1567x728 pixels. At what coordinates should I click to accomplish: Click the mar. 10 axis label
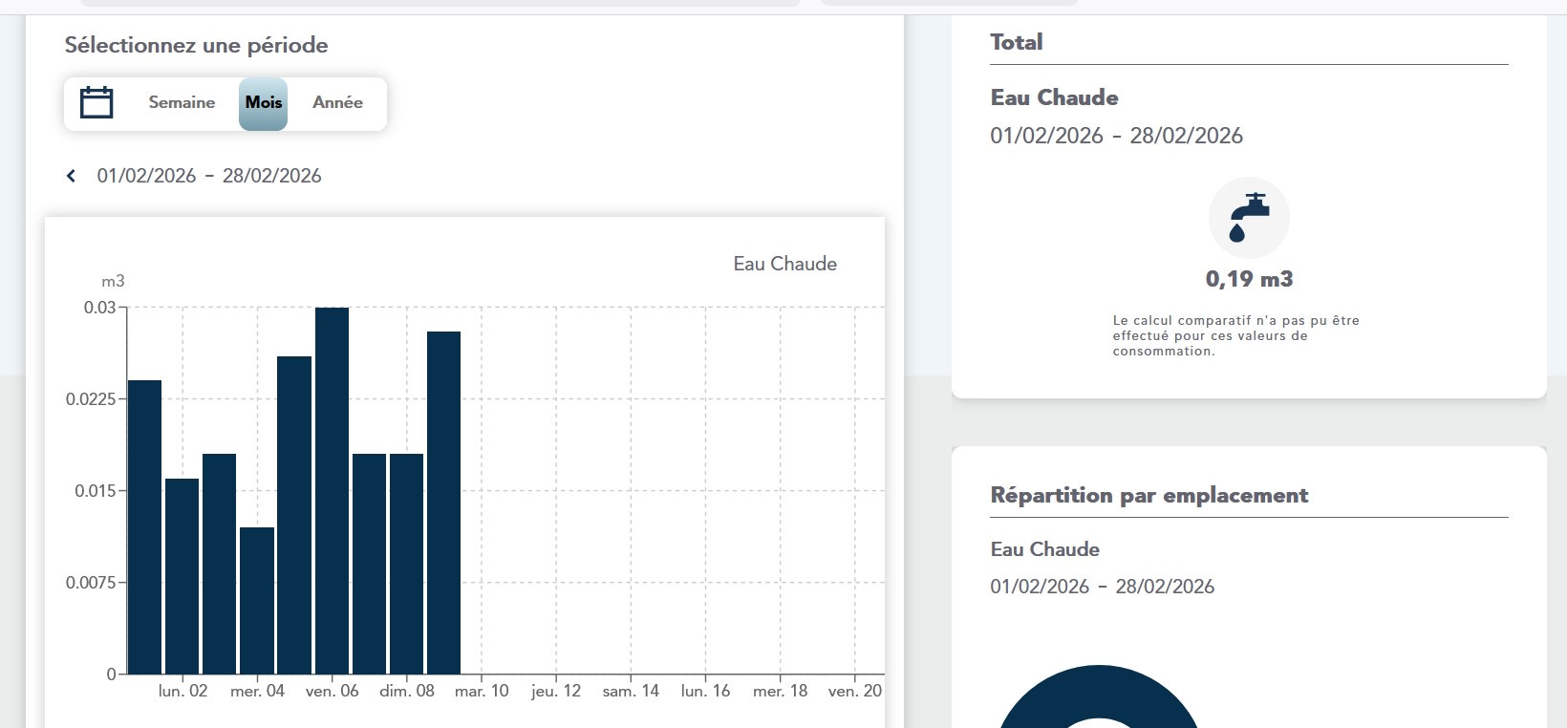pyautogui.click(x=482, y=691)
